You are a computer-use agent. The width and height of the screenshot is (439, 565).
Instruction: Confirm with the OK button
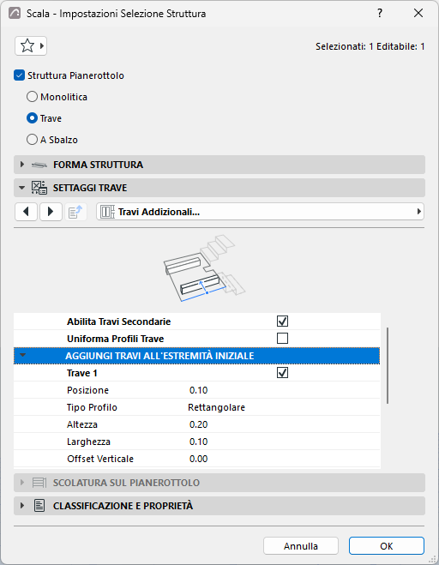(387, 546)
